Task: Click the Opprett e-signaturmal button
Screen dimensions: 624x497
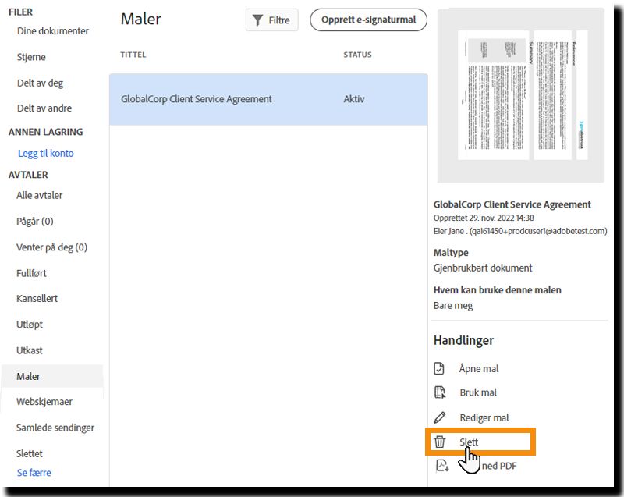Action: [368, 20]
